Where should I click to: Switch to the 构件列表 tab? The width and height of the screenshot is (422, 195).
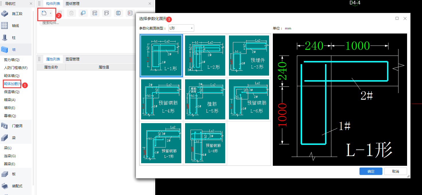[x=53, y=4]
